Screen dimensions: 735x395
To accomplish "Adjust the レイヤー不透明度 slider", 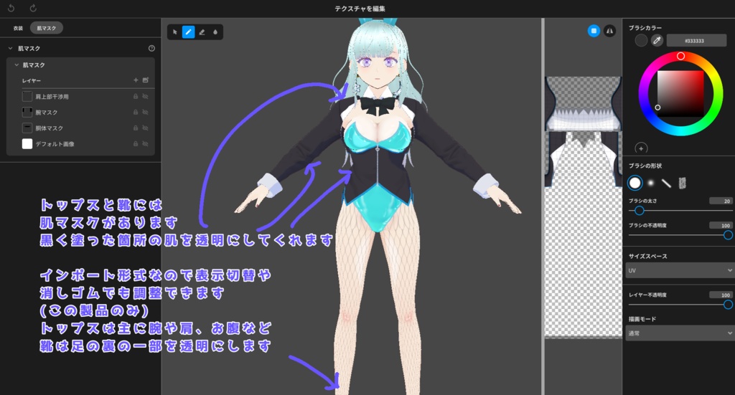I will click(x=680, y=305).
